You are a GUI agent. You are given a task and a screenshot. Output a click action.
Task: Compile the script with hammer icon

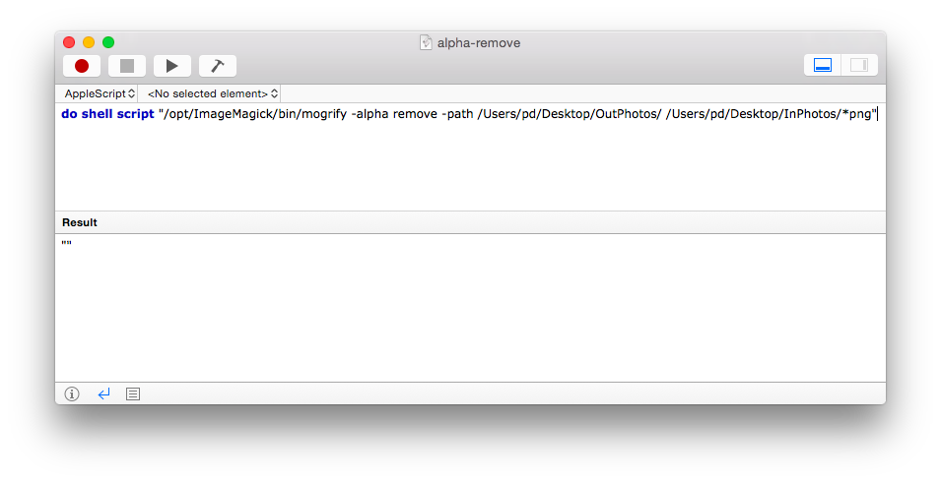218,66
